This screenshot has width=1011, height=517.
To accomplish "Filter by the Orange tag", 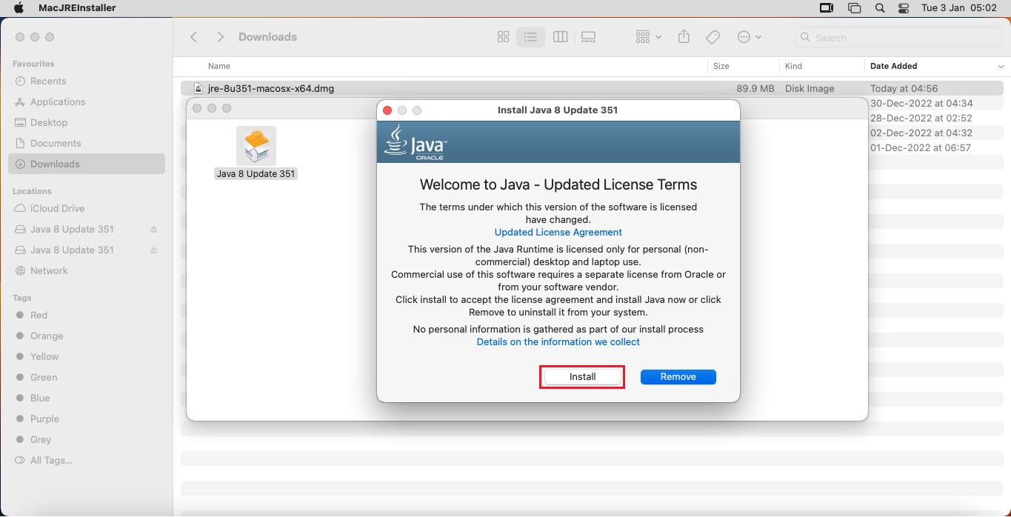I will coord(47,336).
